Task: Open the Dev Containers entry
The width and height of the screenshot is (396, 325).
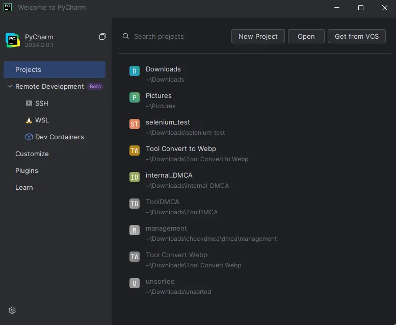Action: [59, 137]
